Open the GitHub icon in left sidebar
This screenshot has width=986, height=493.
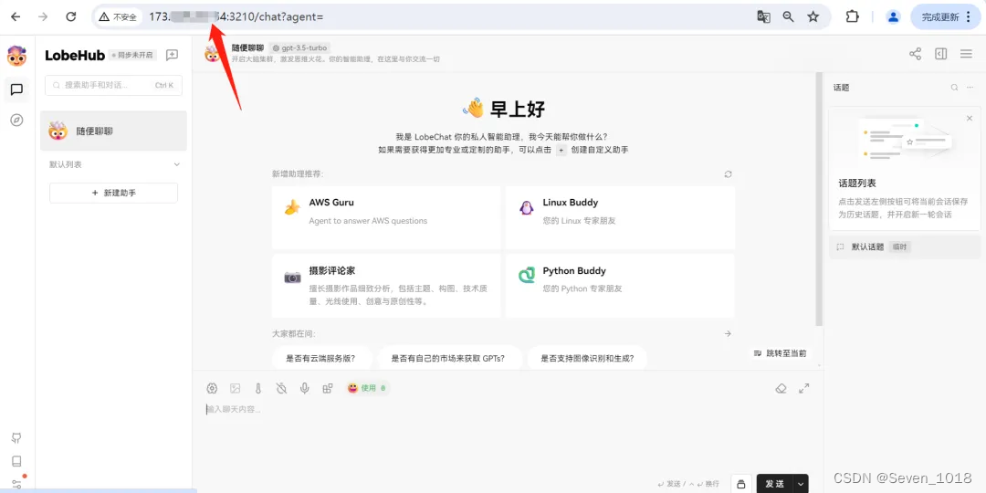coord(17,438)
